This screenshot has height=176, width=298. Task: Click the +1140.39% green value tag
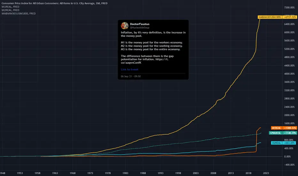[290, 133]
